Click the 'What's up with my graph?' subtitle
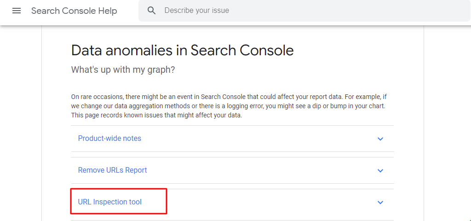 coord(123,70)
